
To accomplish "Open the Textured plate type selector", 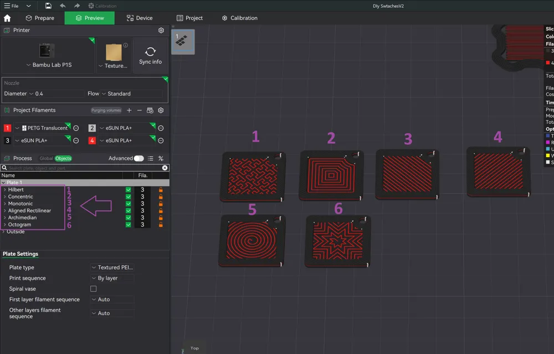I will coord(113,66).
